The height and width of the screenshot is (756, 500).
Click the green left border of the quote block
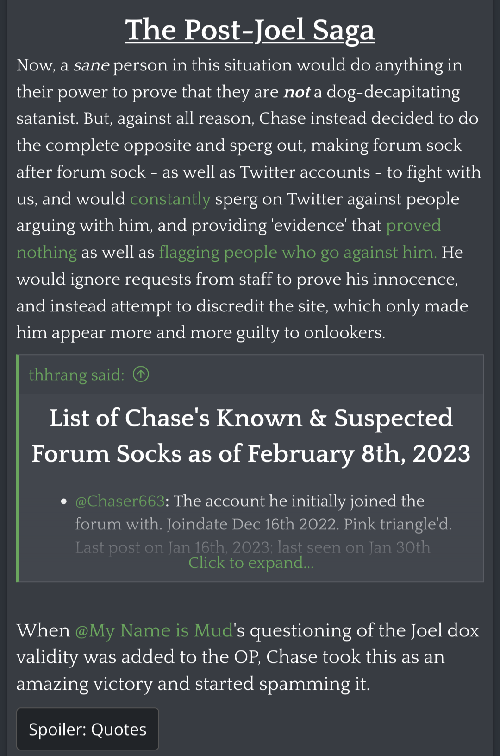pyautogui.click(x=18, y=468)
